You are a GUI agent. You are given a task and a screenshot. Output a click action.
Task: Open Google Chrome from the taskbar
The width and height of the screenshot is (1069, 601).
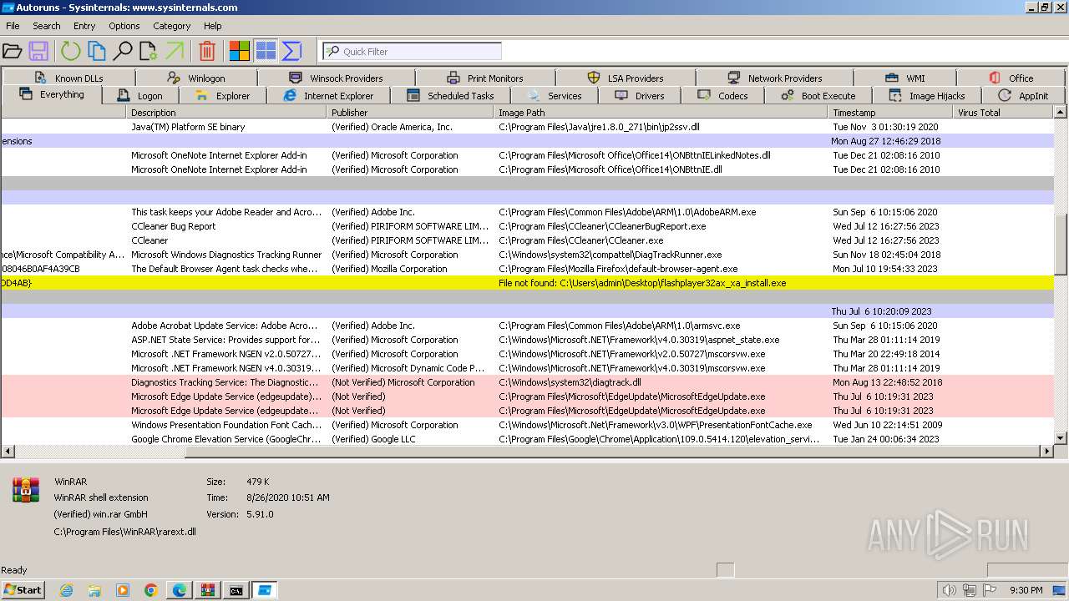point(151,590)
